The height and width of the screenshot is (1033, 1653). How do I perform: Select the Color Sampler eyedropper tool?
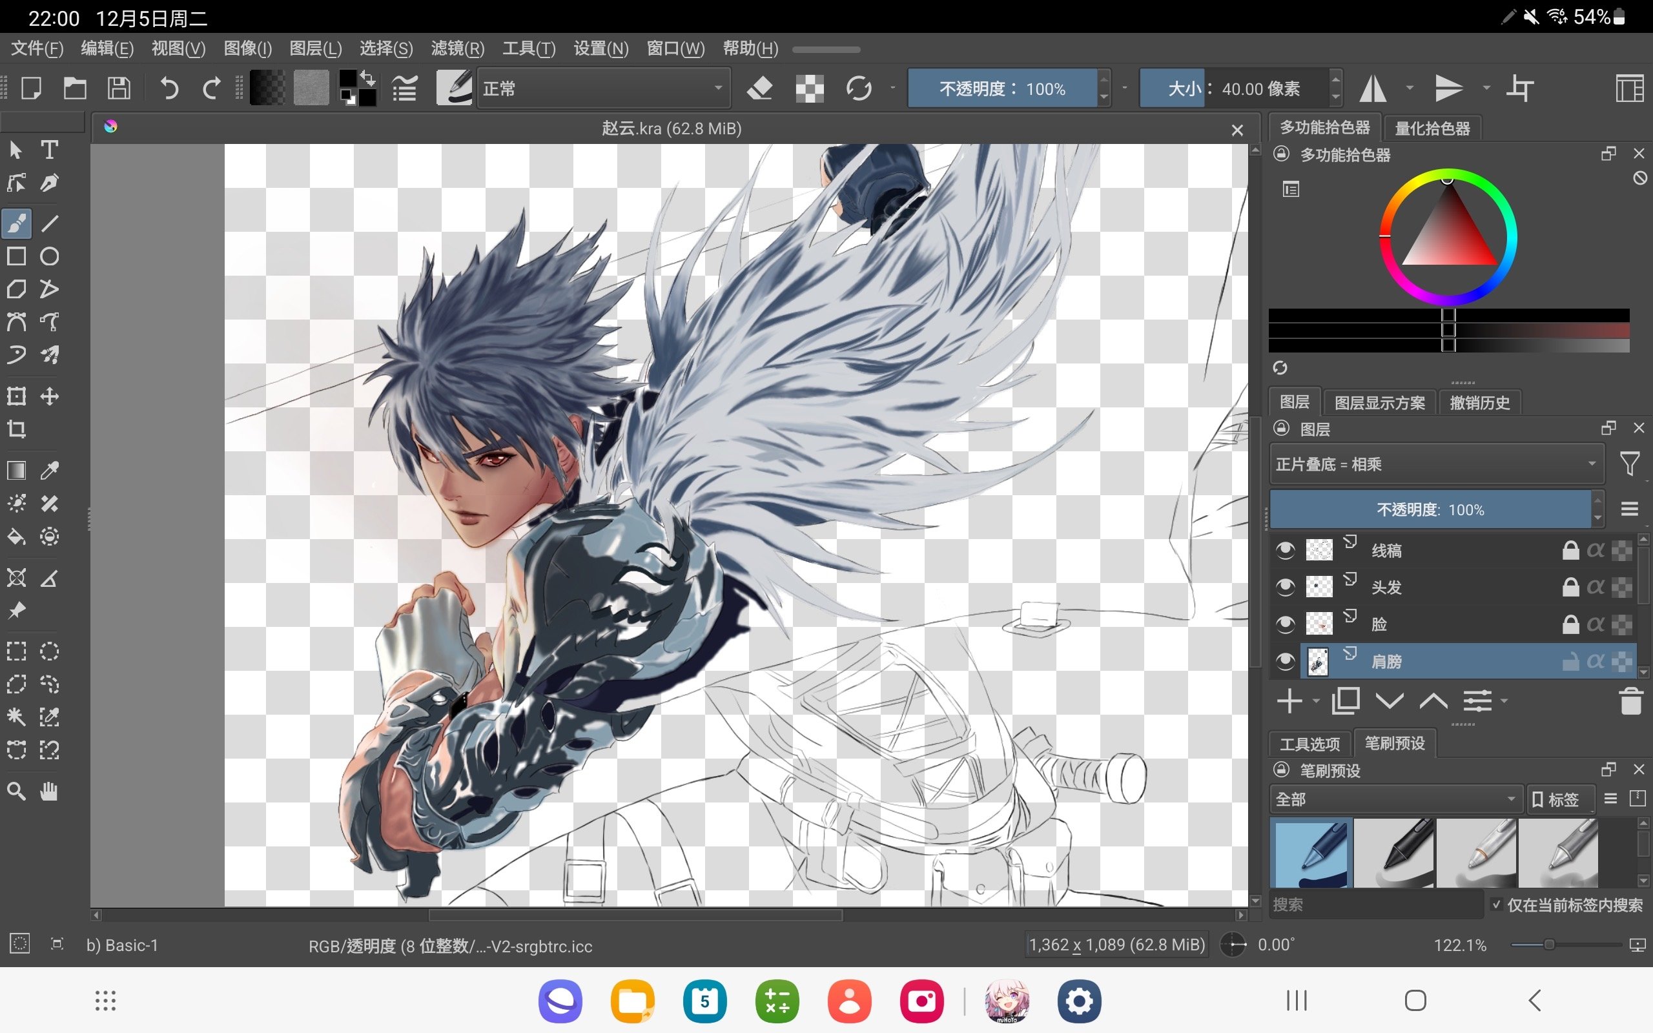tap(49, 470)
